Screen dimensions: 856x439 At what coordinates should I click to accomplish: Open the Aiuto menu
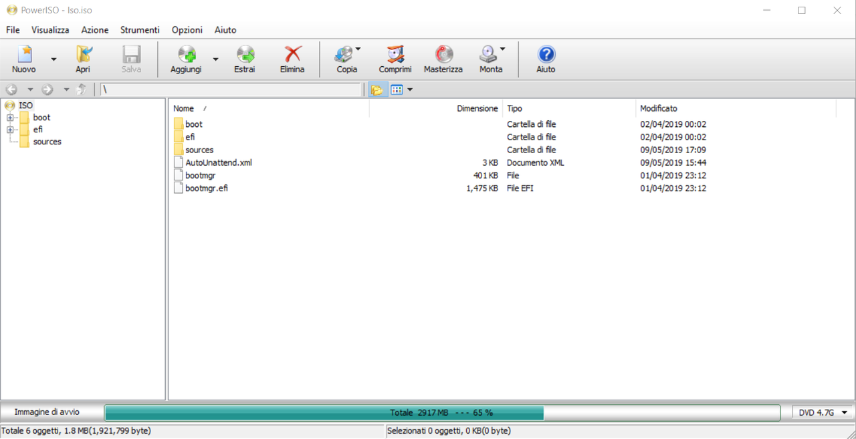[225, 30]
